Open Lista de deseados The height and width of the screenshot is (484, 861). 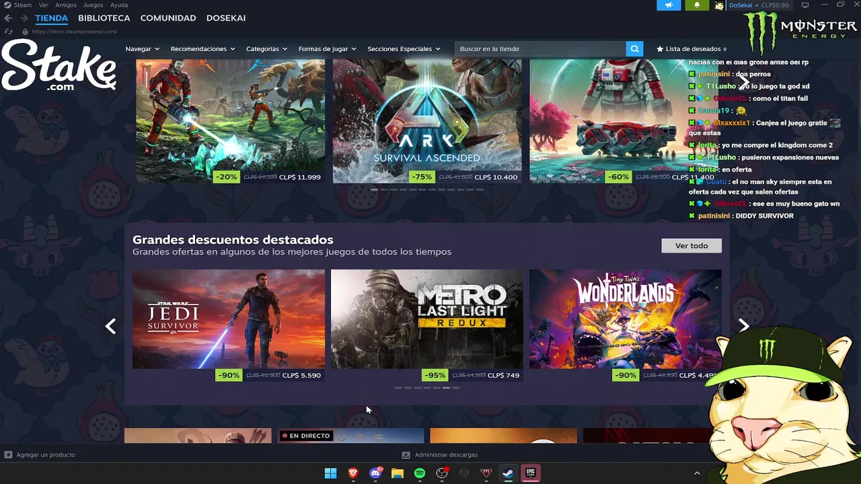(x=691, y=48)
